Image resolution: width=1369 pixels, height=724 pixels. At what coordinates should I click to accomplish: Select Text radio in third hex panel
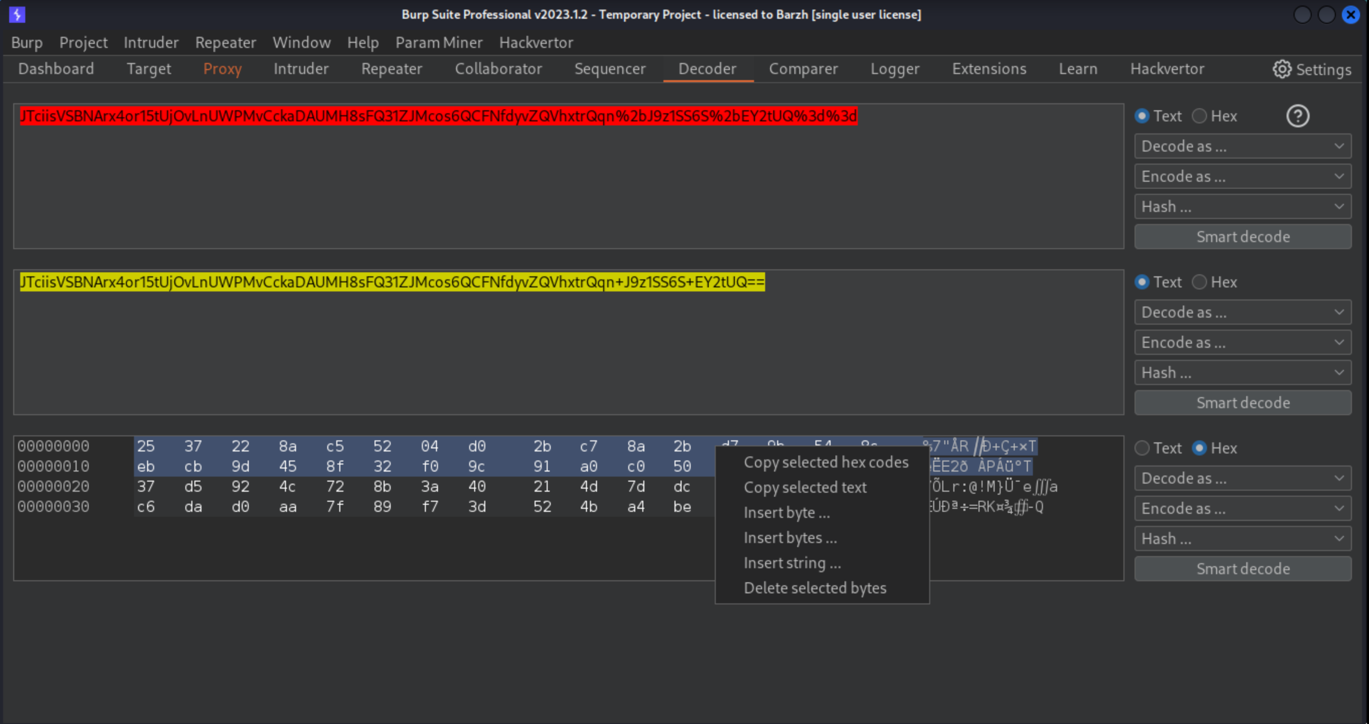pyautogui.click(x=1142, y=448)
